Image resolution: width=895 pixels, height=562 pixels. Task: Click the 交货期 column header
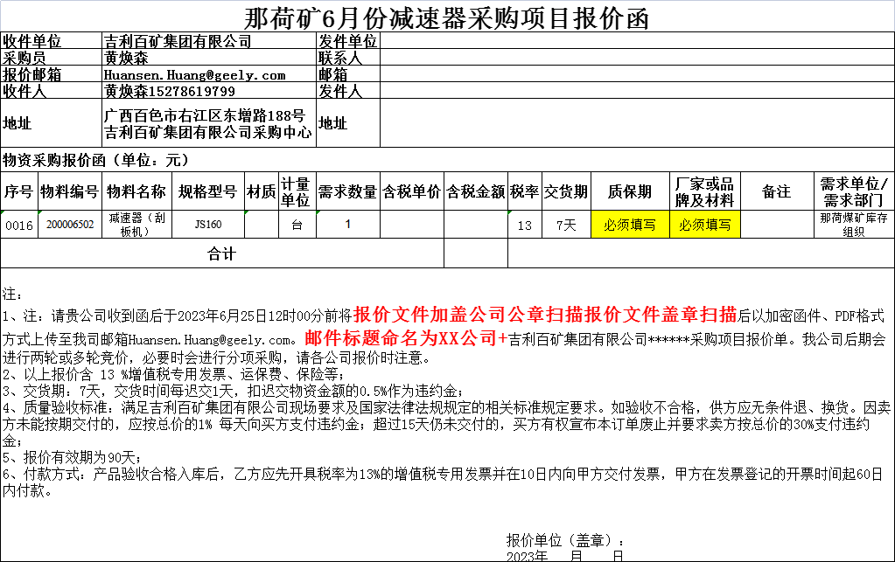tap(566, 191)
